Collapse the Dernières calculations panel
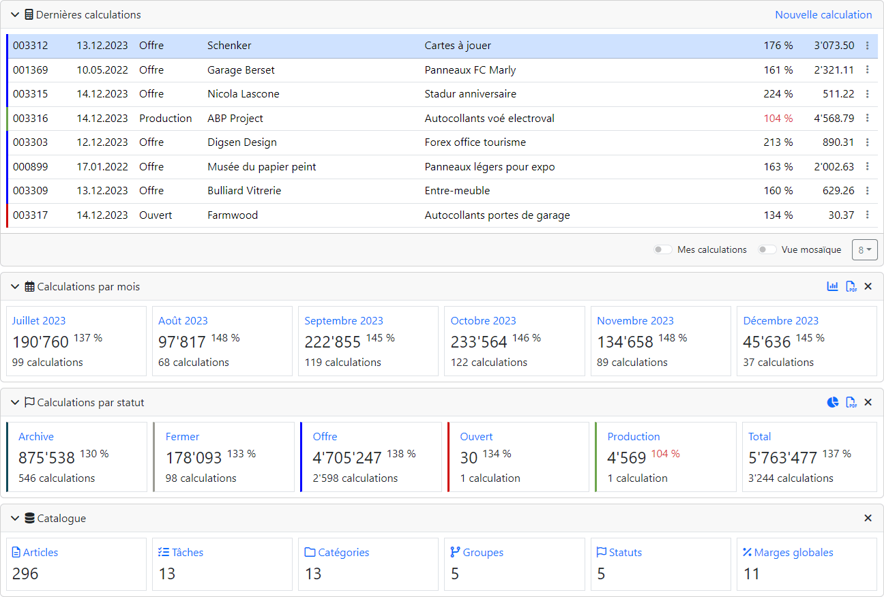 15,14
